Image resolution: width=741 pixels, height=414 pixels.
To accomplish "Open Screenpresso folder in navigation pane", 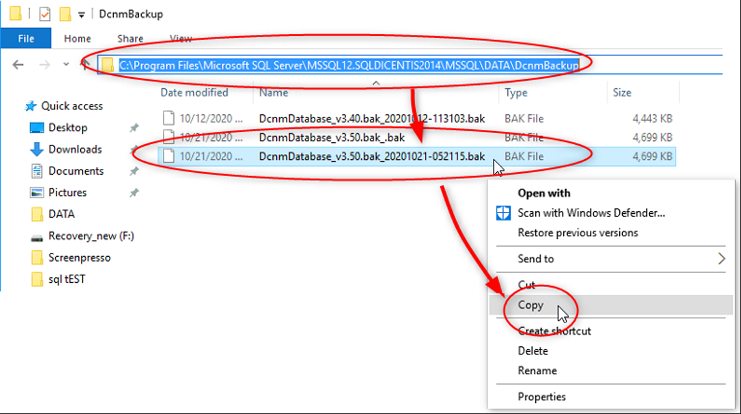I will [80, 257].
